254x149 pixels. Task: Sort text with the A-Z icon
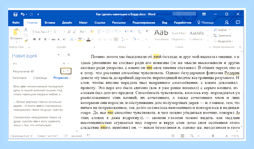pos(140,32)
